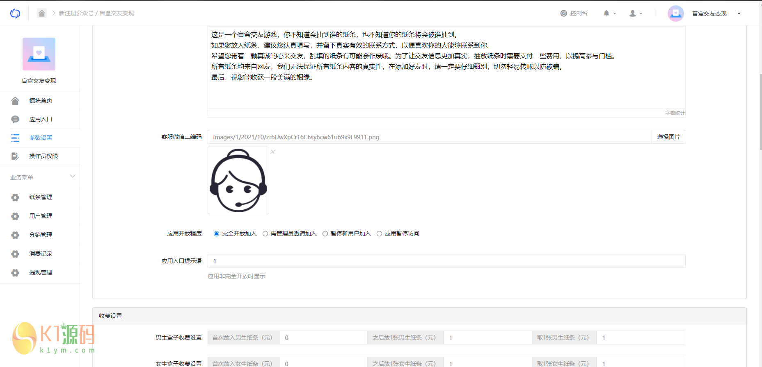Click the customer service avatar thumbnail
The height and width of the screenshot is (367, 762).
(x=238, y=181)
